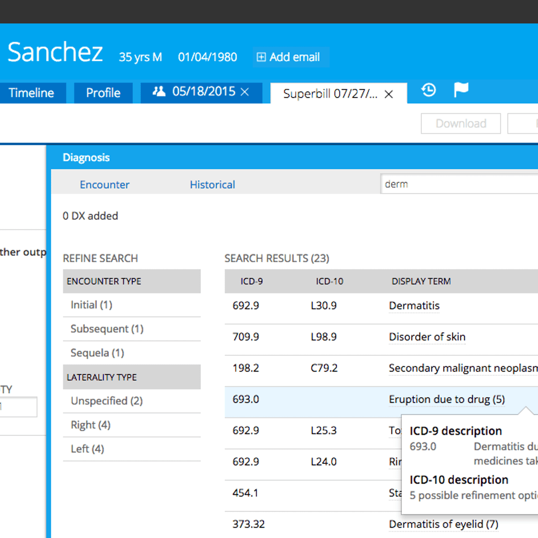Click the plus icon beside Add email
Viewport: 538px width, 538px height.
click(261, 57)
